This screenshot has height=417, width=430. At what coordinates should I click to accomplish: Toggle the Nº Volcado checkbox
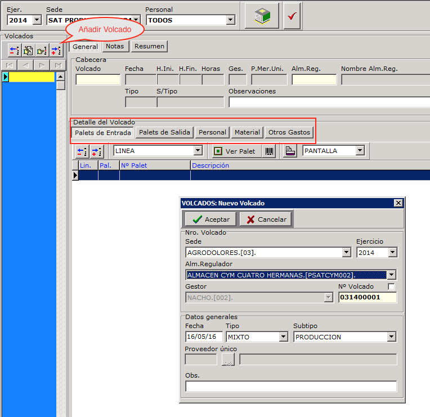tap(392, 286)
